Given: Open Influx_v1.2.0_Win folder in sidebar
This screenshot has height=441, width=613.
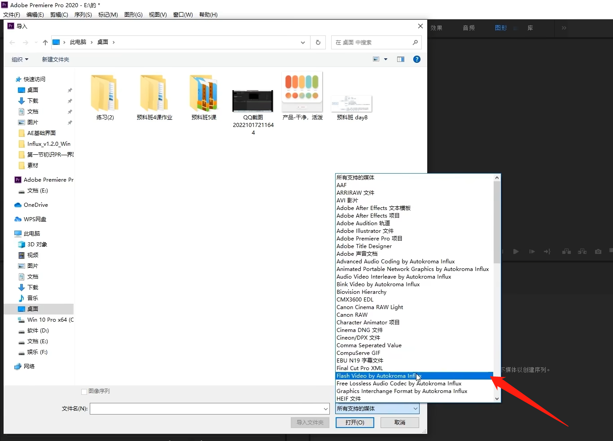Looking at the screenshot, I should pyautogui.click(x=49, y=144).
